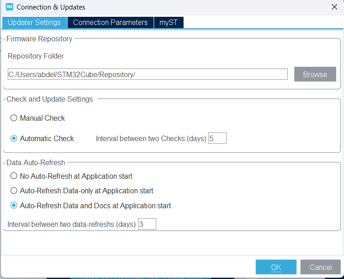Click the data-refreshs interval days field
This screenshot has width=344, height=279.
pos(147,224)
